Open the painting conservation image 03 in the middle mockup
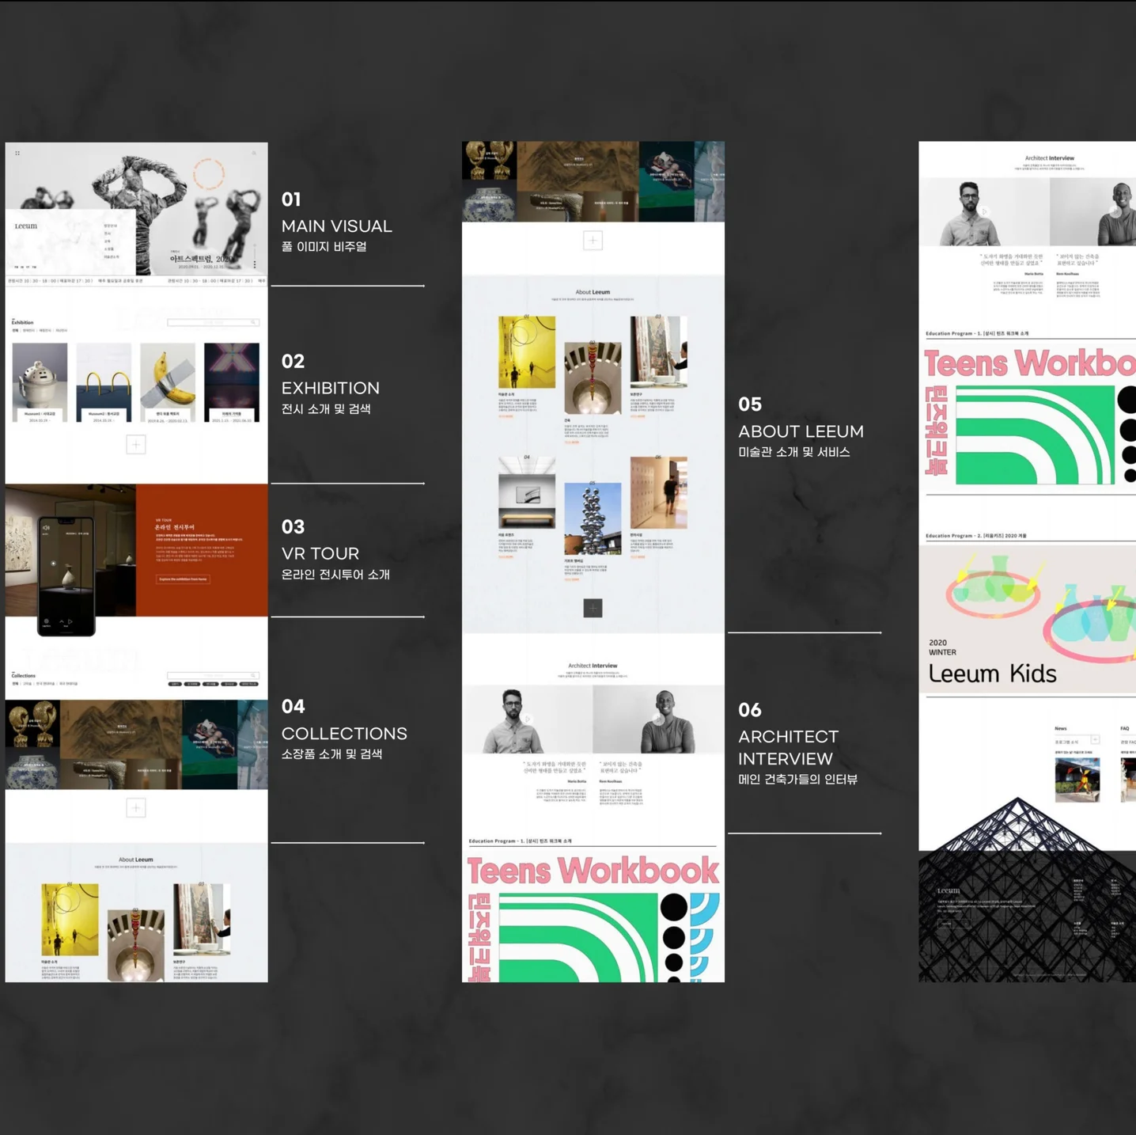1136x1135 pixels. pyautogui.click(x=658, y=352)
